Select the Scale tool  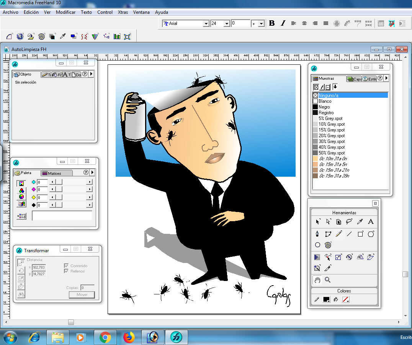point(338,257)
